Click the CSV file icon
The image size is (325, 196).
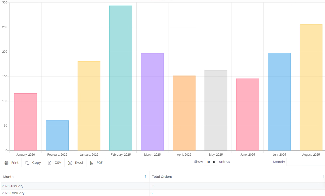[x=50, y=163]
